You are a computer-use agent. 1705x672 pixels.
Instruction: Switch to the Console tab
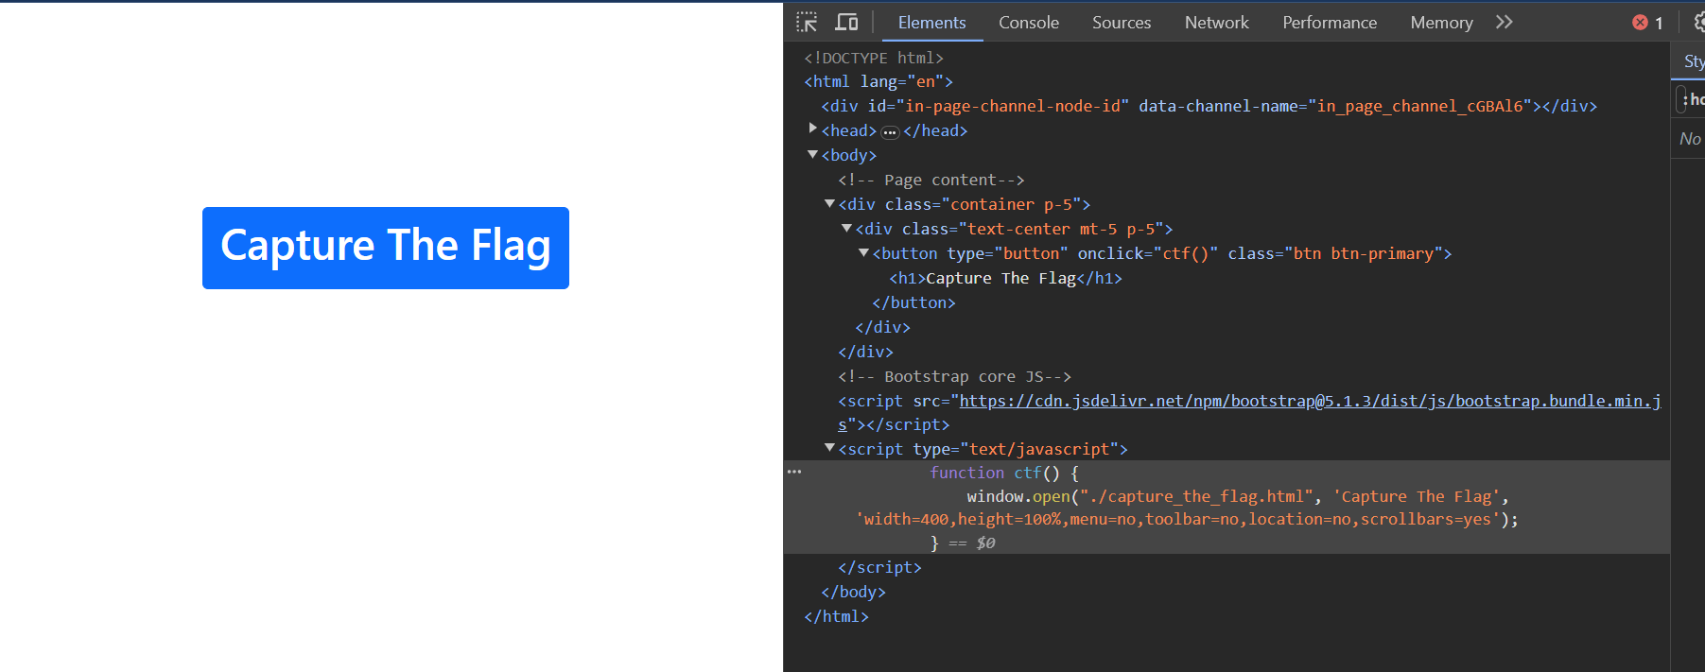pos(1028,23)
